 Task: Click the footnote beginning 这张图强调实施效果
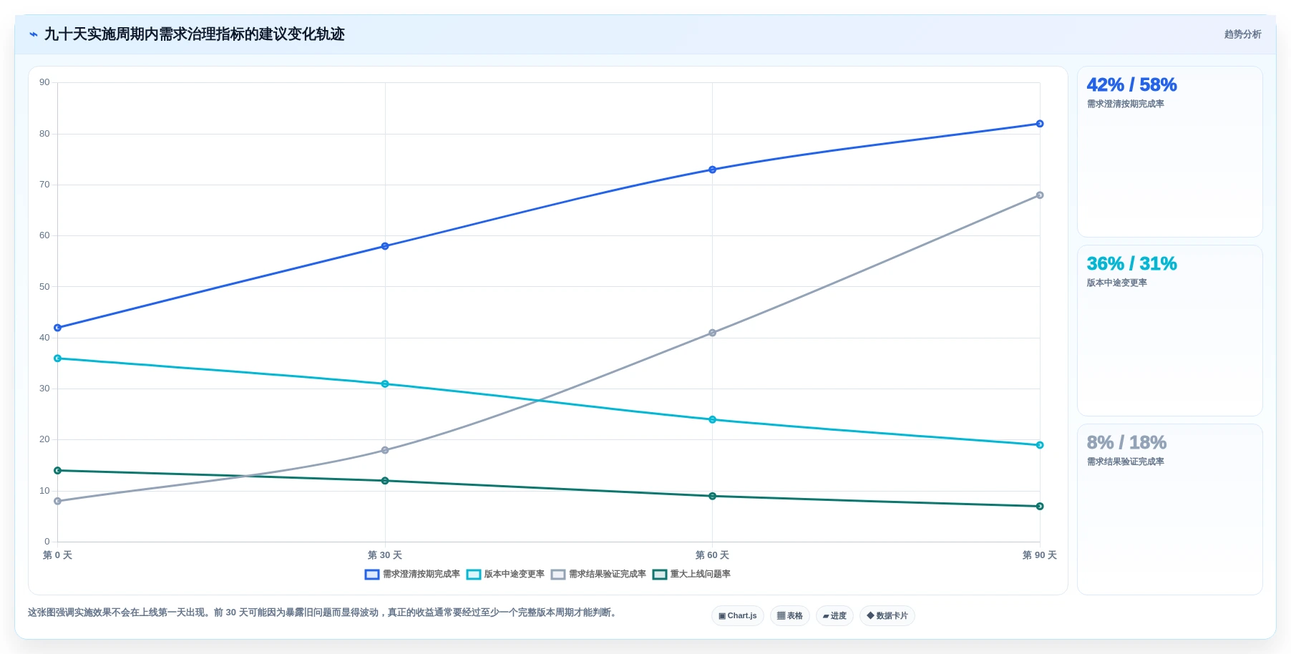pos(322,612)
